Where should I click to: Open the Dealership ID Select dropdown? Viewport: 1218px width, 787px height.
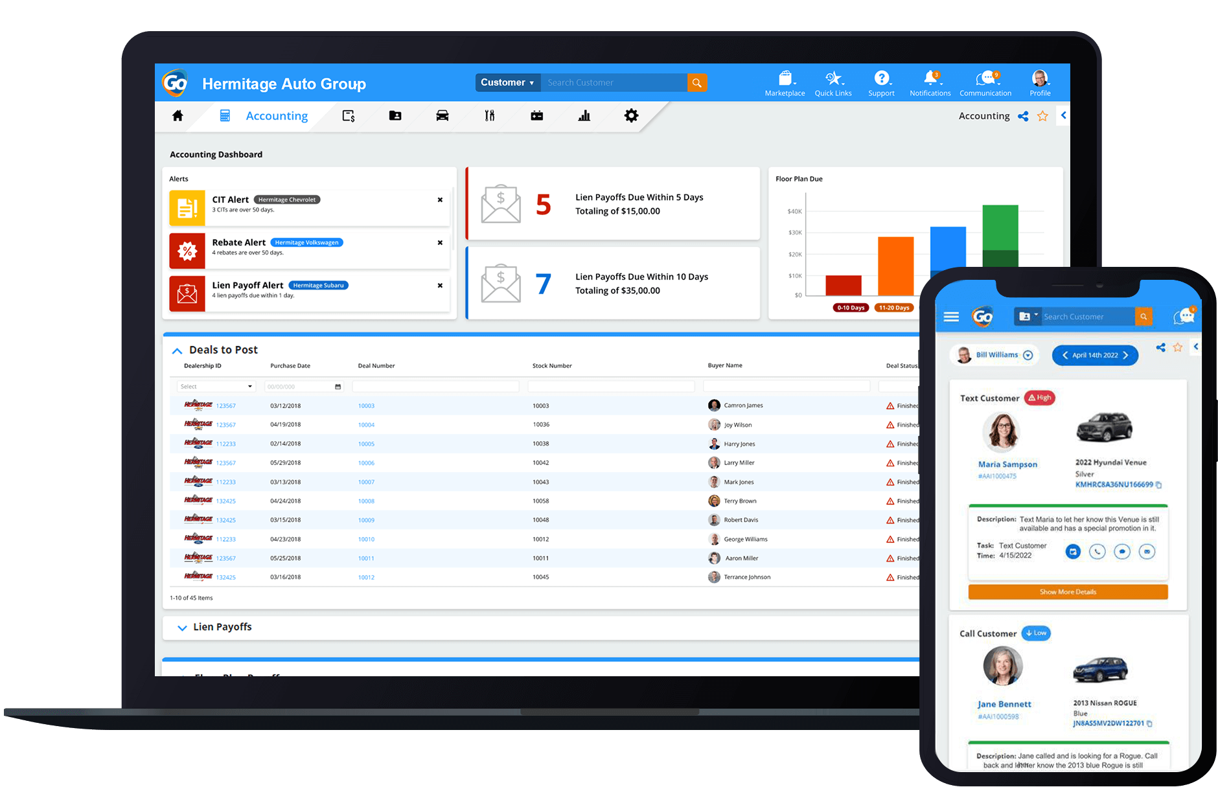pyautogui.click(x=216, y=387)
